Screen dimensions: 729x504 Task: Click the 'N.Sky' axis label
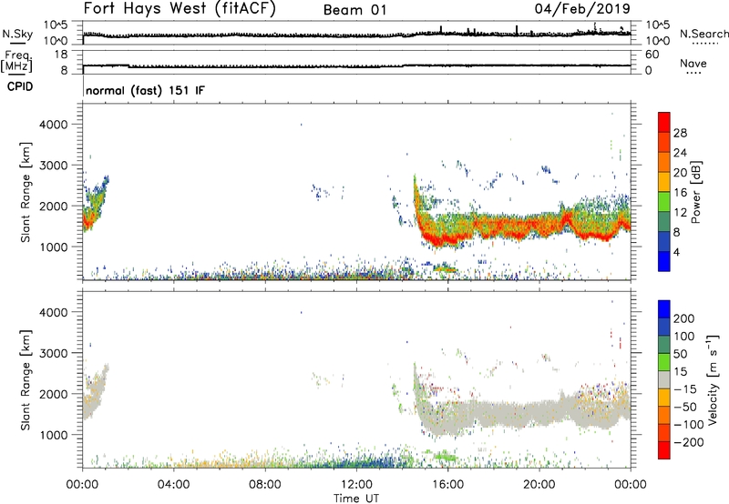tap(17, 34)
